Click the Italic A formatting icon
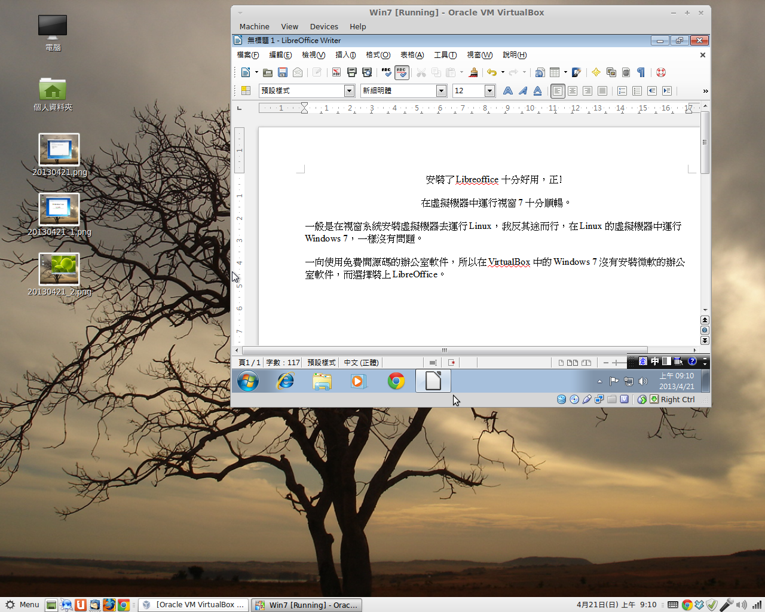This screenshot has height=612, width=765. 523,90
